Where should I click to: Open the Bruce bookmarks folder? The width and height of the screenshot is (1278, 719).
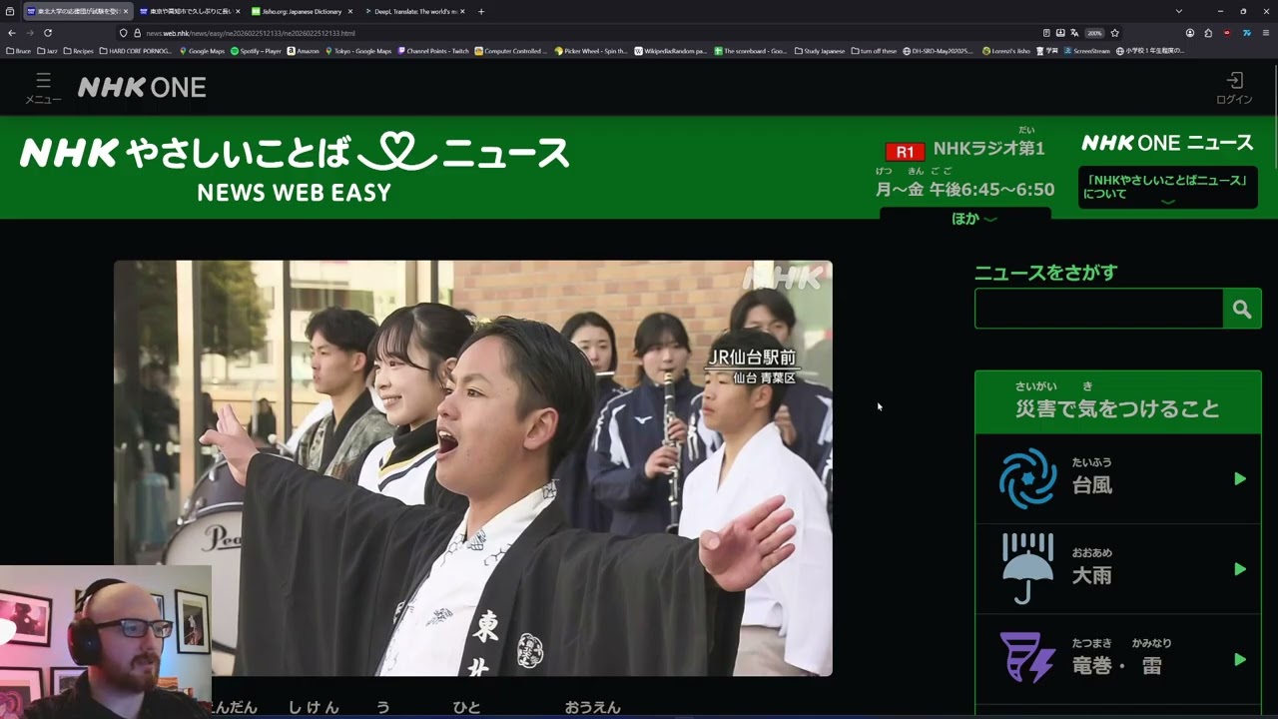click(x=19, y=51)
